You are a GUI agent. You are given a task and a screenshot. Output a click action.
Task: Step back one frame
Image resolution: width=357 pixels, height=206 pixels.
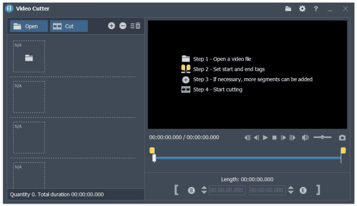[x=256, y=138]
